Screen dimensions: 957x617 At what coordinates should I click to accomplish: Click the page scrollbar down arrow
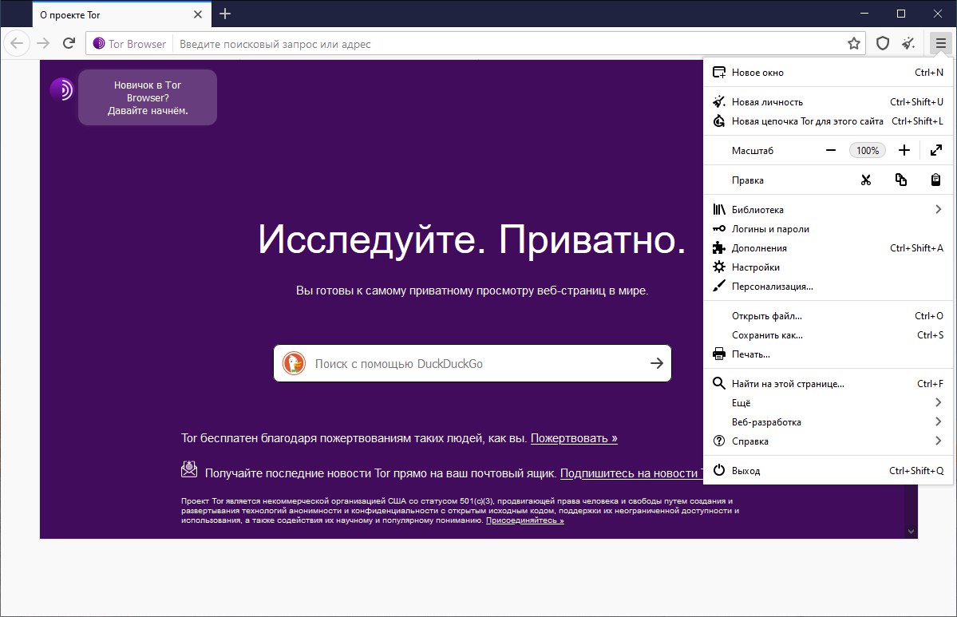[912, 532]
